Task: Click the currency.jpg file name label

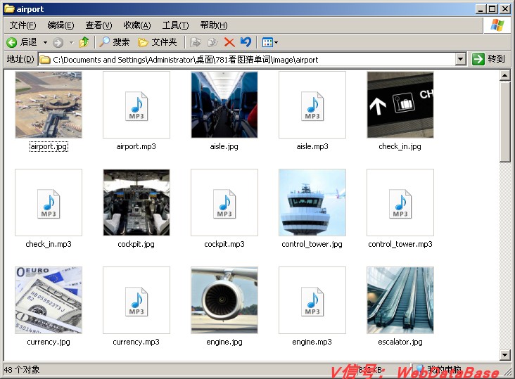Action: click(49, 342)
